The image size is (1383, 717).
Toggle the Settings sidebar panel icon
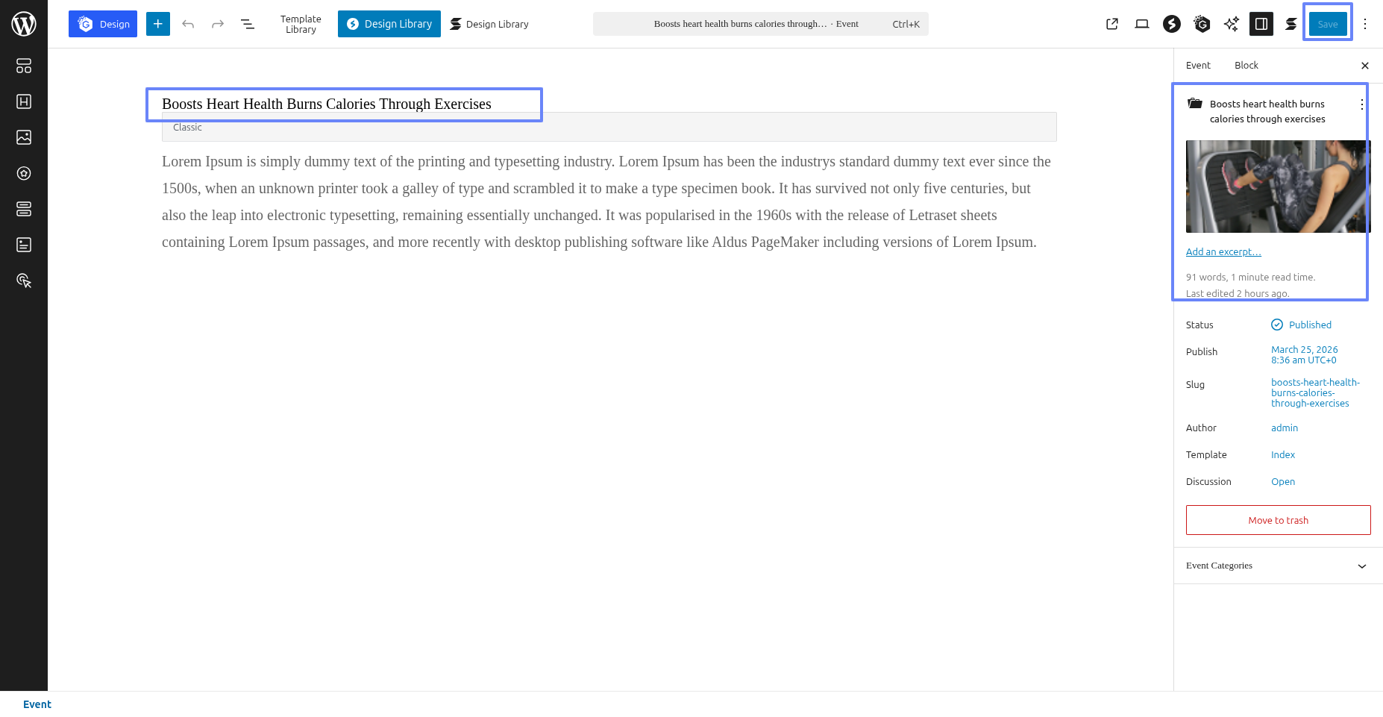click(x=1261, y=24)
